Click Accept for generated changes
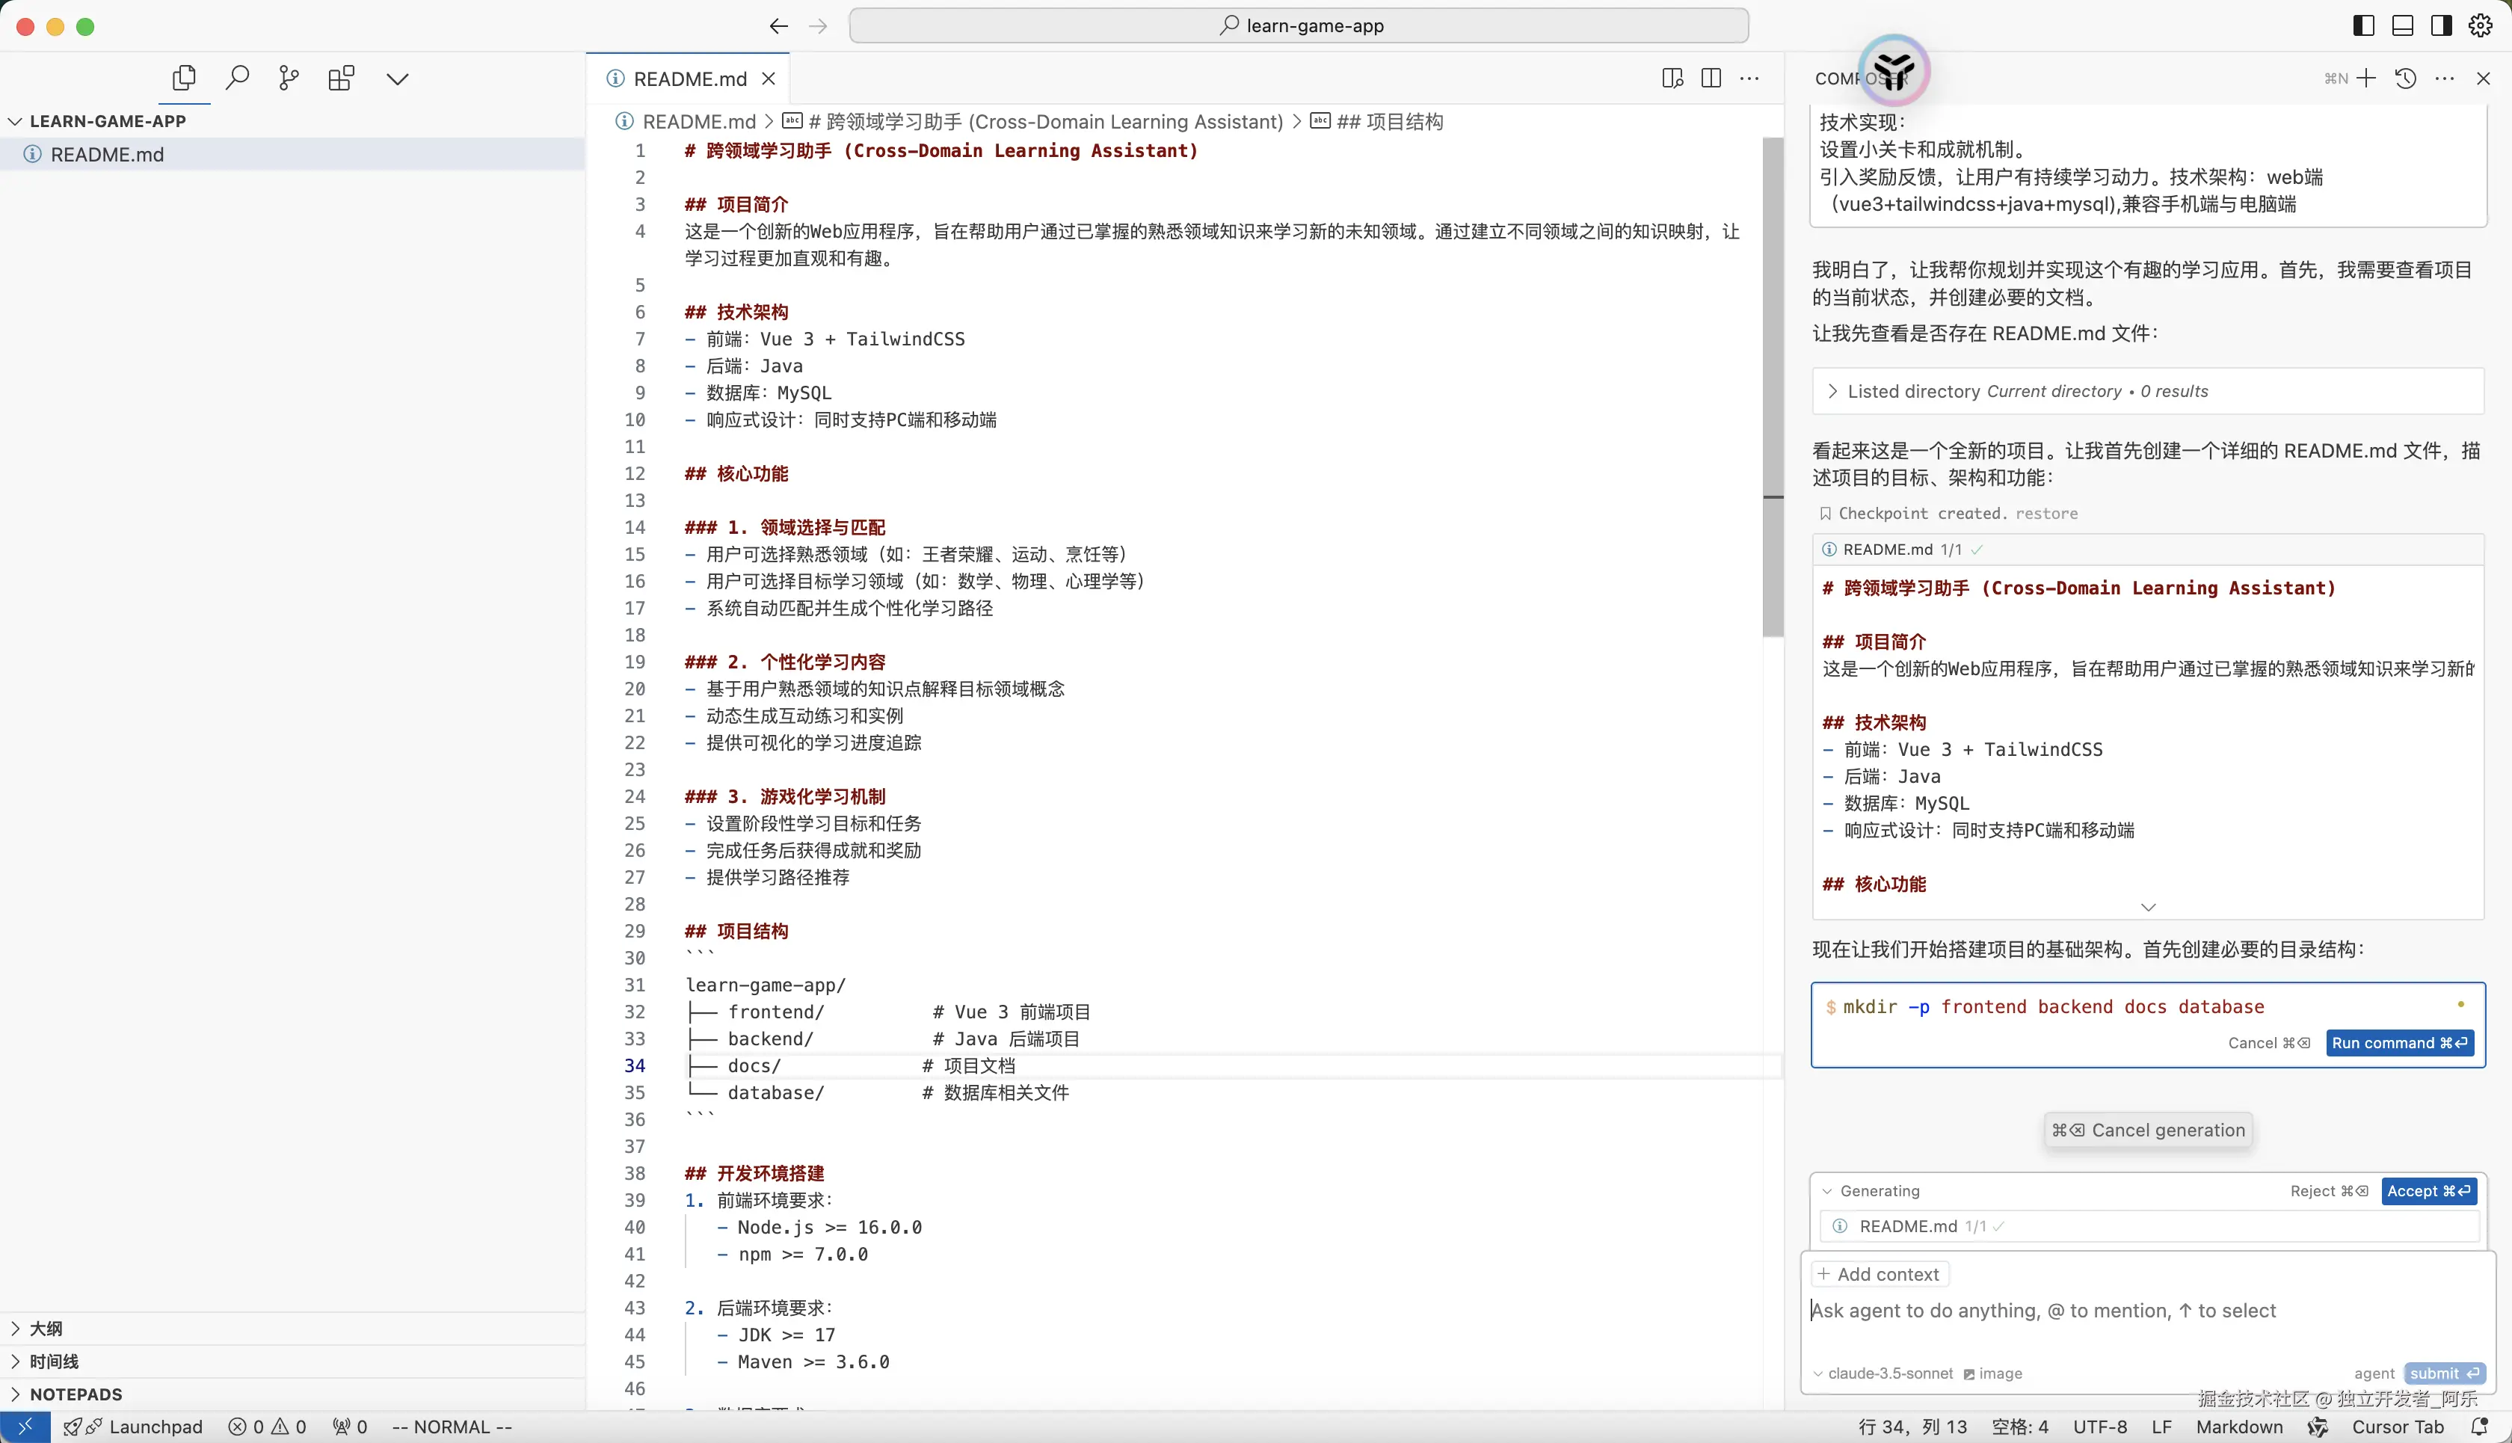Screen dimensions: 2512x1443 pos(2428,1190)
